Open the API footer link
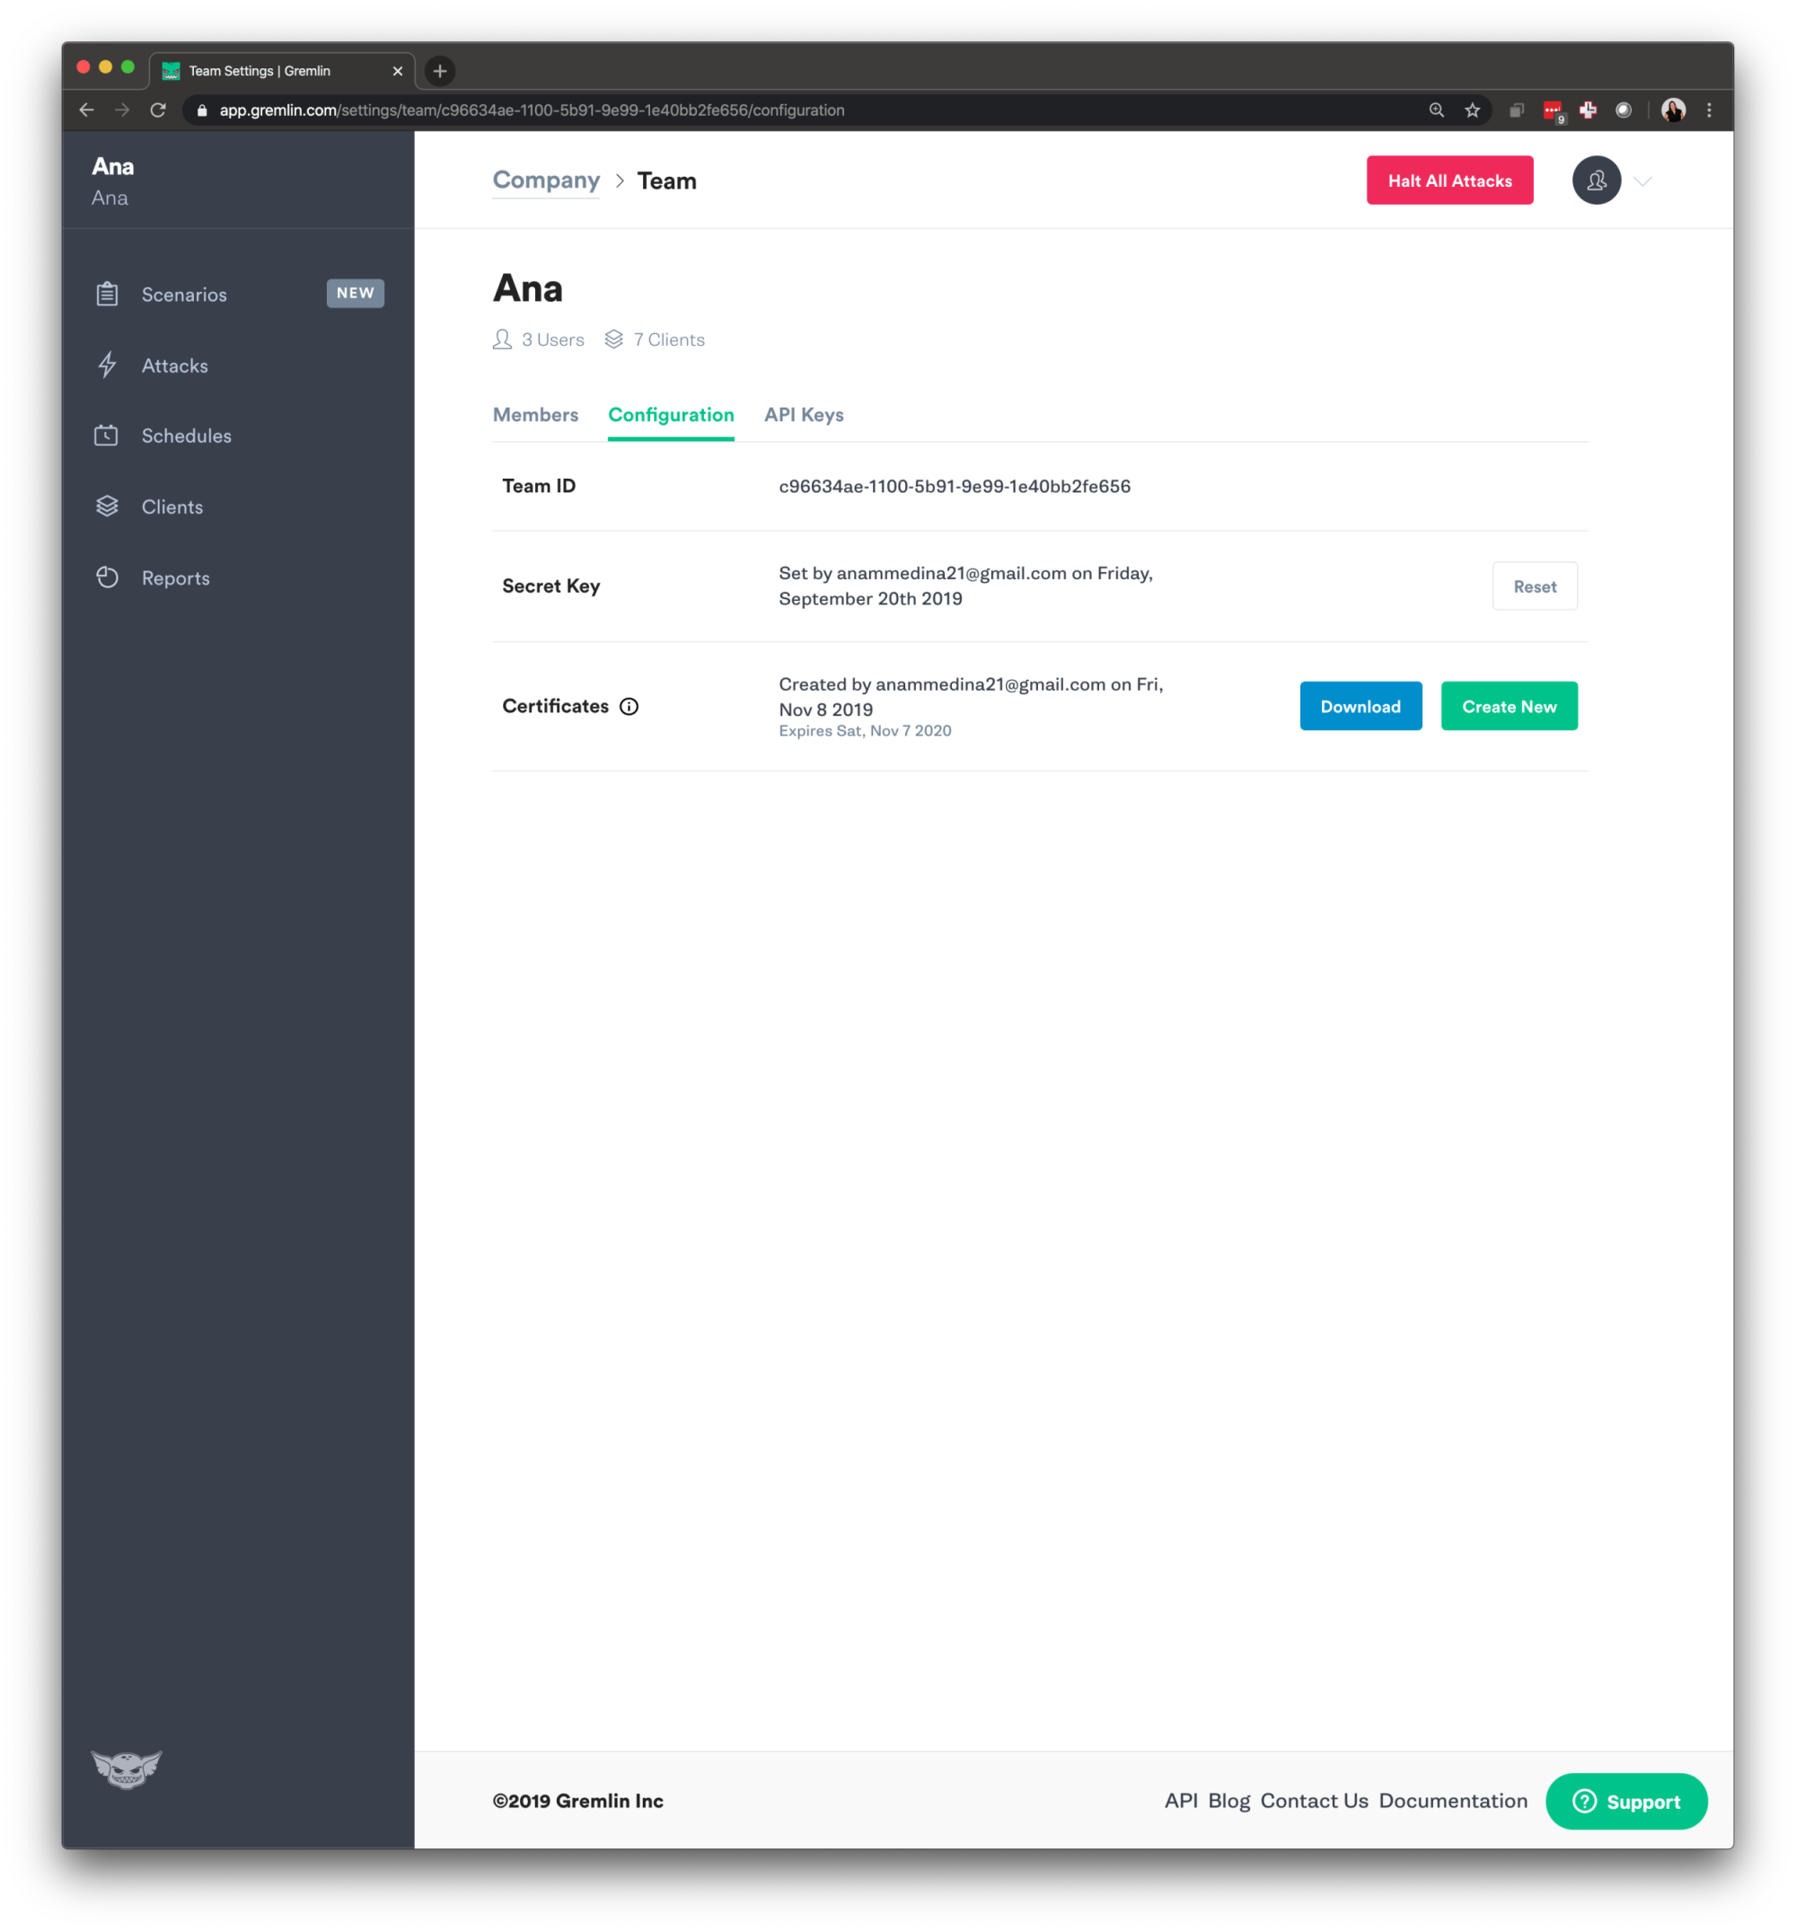1796x1931 pixels. coord(1180,1800)
